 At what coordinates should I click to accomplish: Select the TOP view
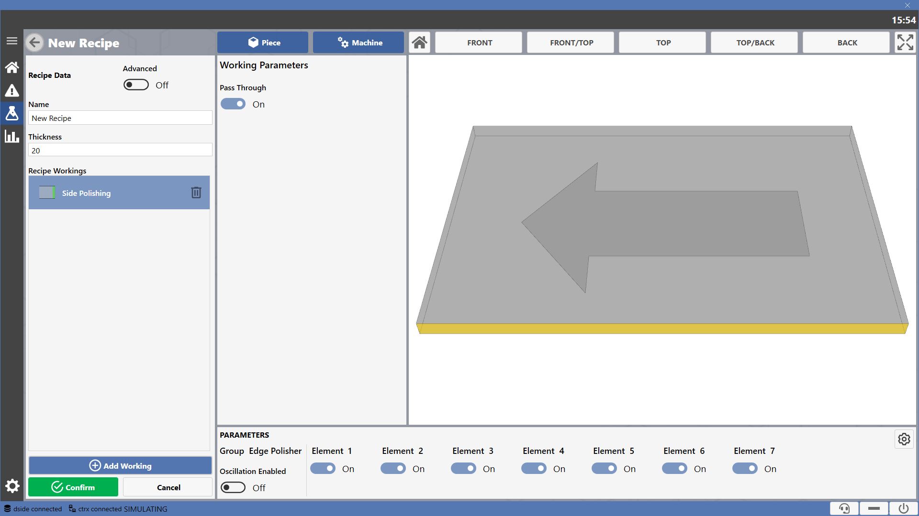click(x=662, y=43)
